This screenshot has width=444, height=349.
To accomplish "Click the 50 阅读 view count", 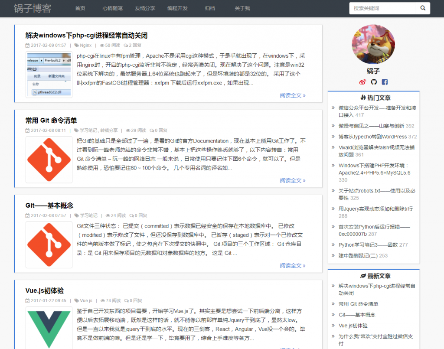I will pyautogui.click(x=110, y=45).
